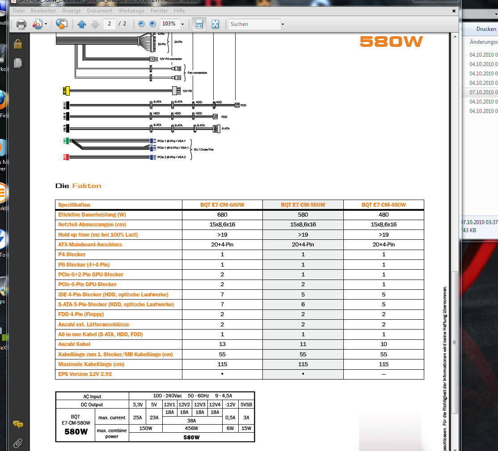Click Anzahl Kabel row label

pyautogui.click(x=74, y=344)
